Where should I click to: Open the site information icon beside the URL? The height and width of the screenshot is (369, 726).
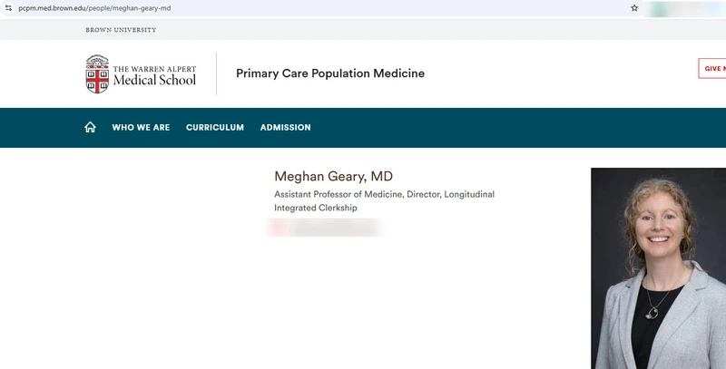pyautogui.click(x=8, y=8)
